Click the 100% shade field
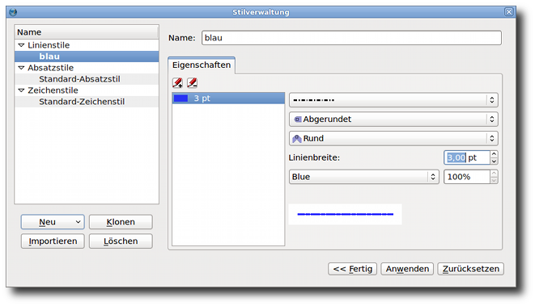The image size is (535, 306). (x=467, y=177)
